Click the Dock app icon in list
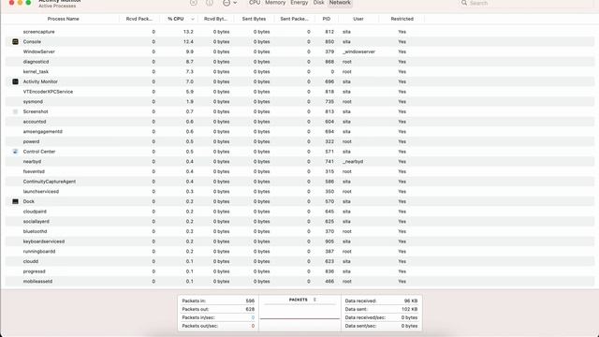599x337 pixels. [x=15, y=201]
